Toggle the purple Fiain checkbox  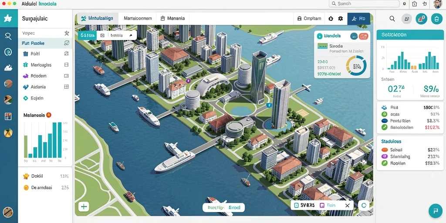point(322,205)
